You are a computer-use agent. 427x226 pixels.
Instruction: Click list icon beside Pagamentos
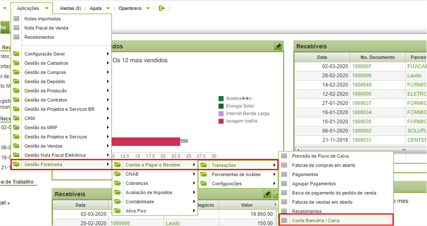(x=284, y=174)
